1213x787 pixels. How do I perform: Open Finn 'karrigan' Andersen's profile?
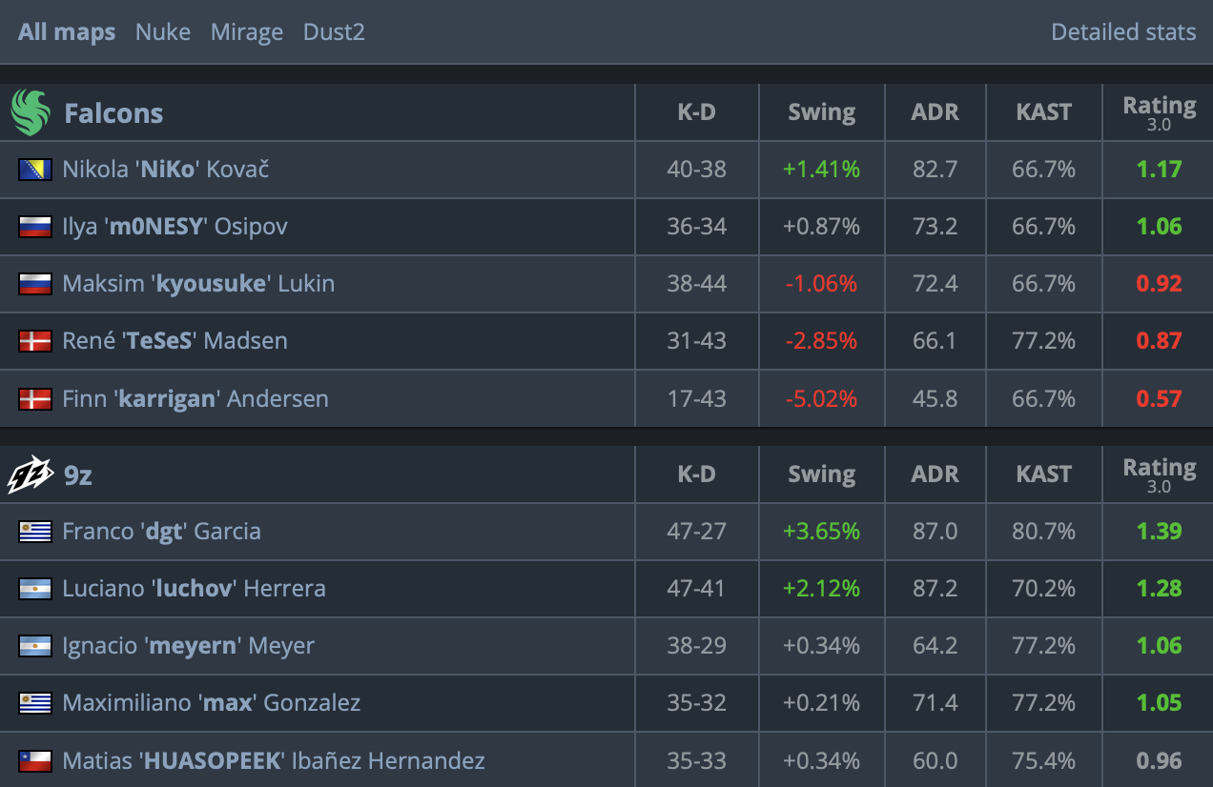[x=195, y=398]
